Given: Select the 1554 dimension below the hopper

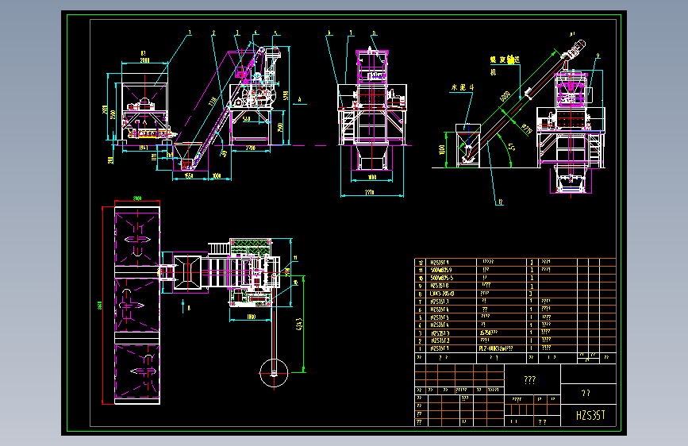Looking at the screenshot, I should [x=189, y=175].
